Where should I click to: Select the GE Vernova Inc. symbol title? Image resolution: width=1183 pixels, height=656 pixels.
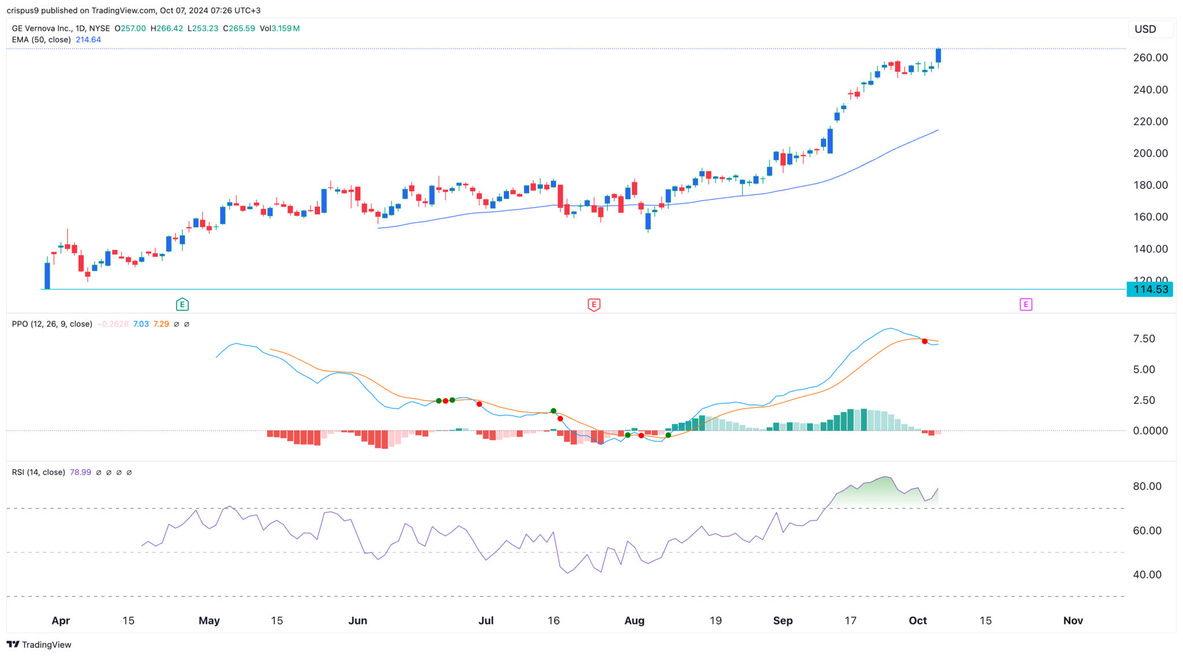tap(42, 28)
